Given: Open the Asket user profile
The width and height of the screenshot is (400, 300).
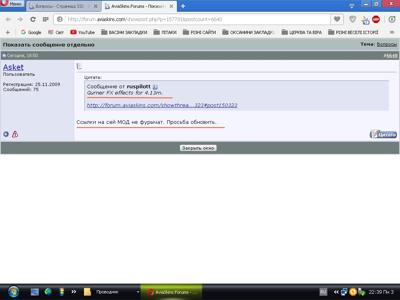Looking at the screenshot, I should pos(13,67).
